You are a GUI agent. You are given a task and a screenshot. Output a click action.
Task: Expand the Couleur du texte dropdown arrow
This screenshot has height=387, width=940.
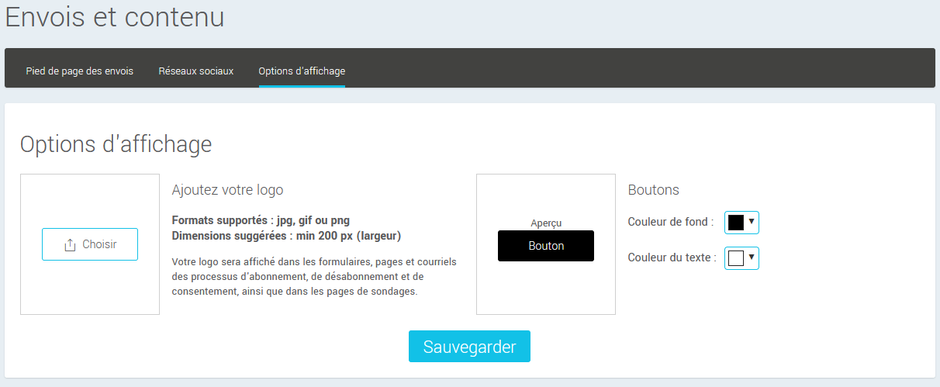pos(752,258)
